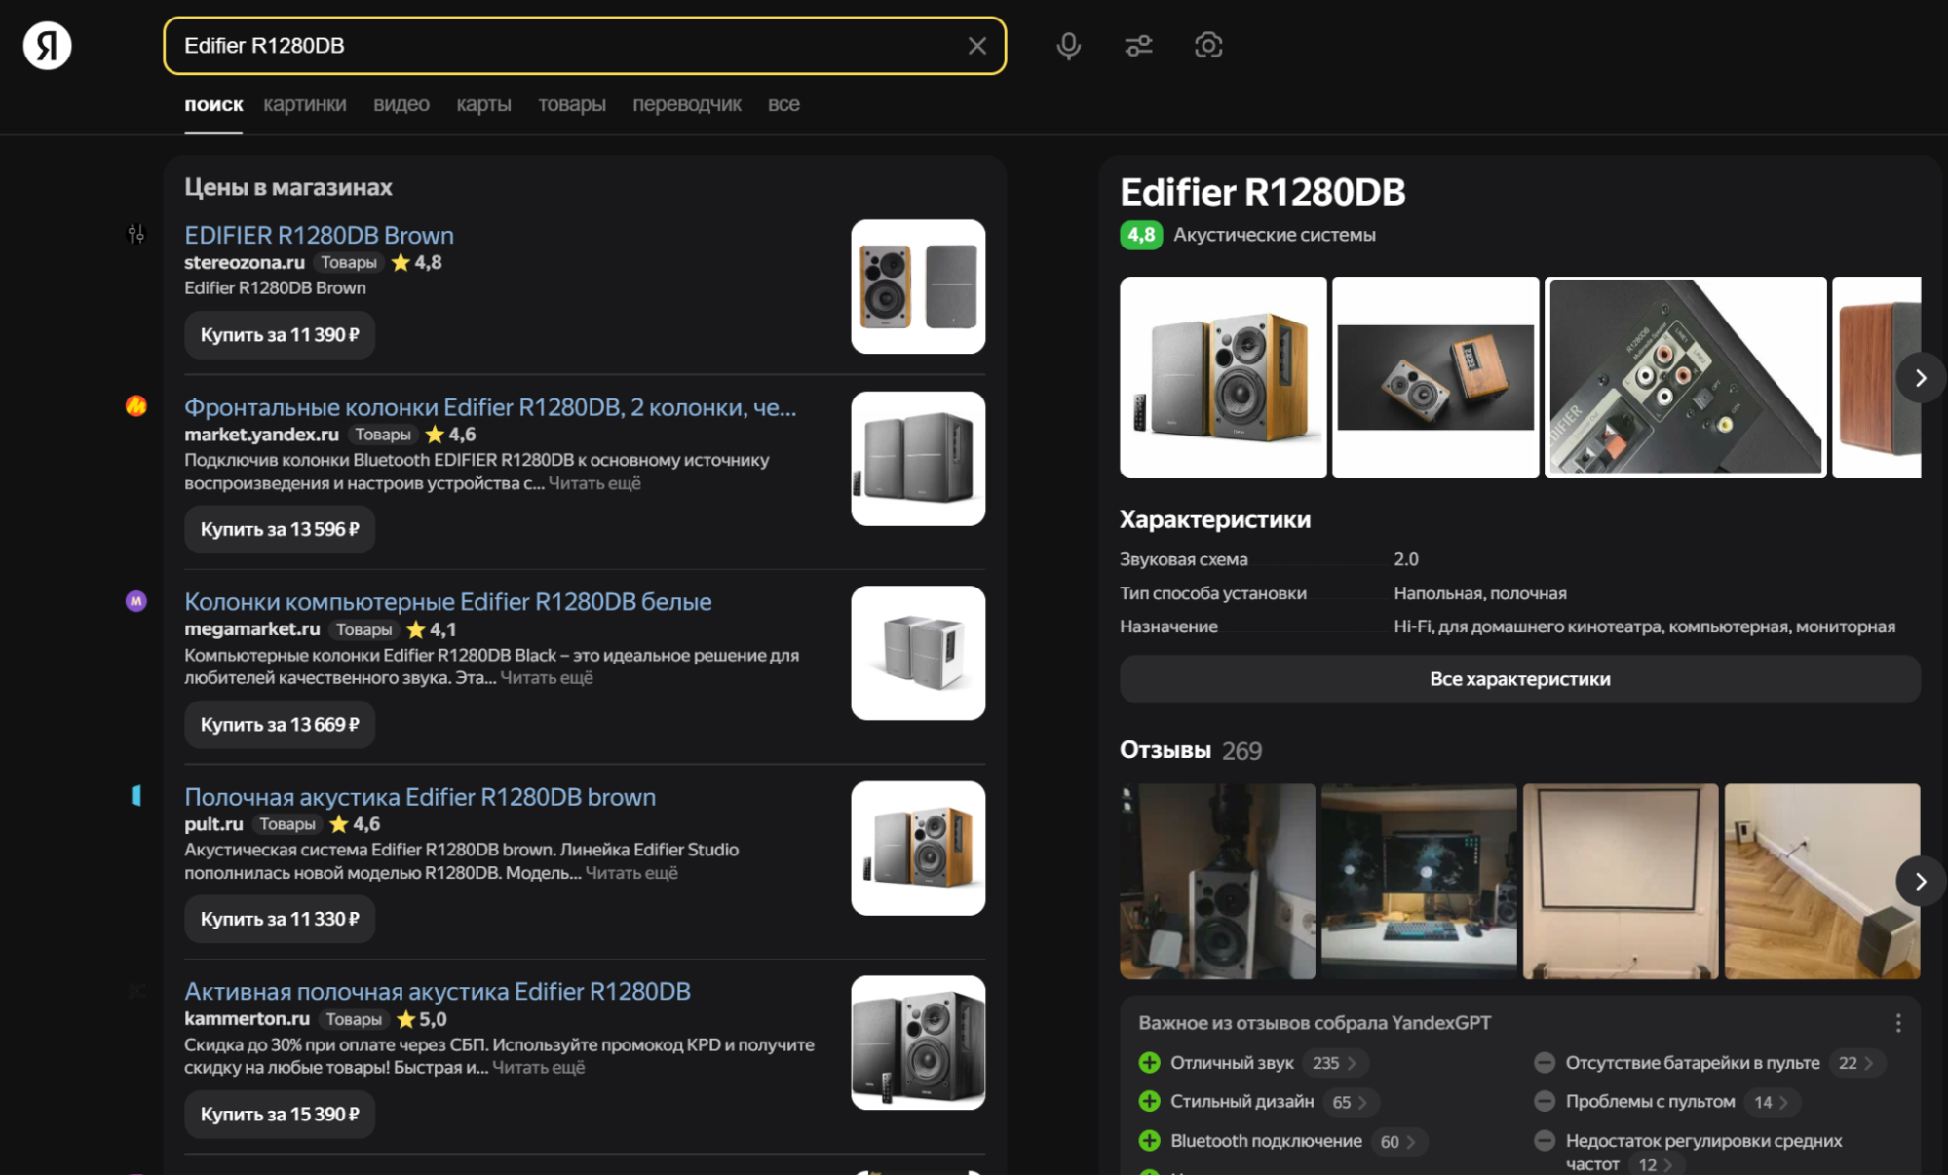This screenshot has width=1948, height=1176.
Task: Click Купить за 11 390 ₽ button
Action: point(280,335)
